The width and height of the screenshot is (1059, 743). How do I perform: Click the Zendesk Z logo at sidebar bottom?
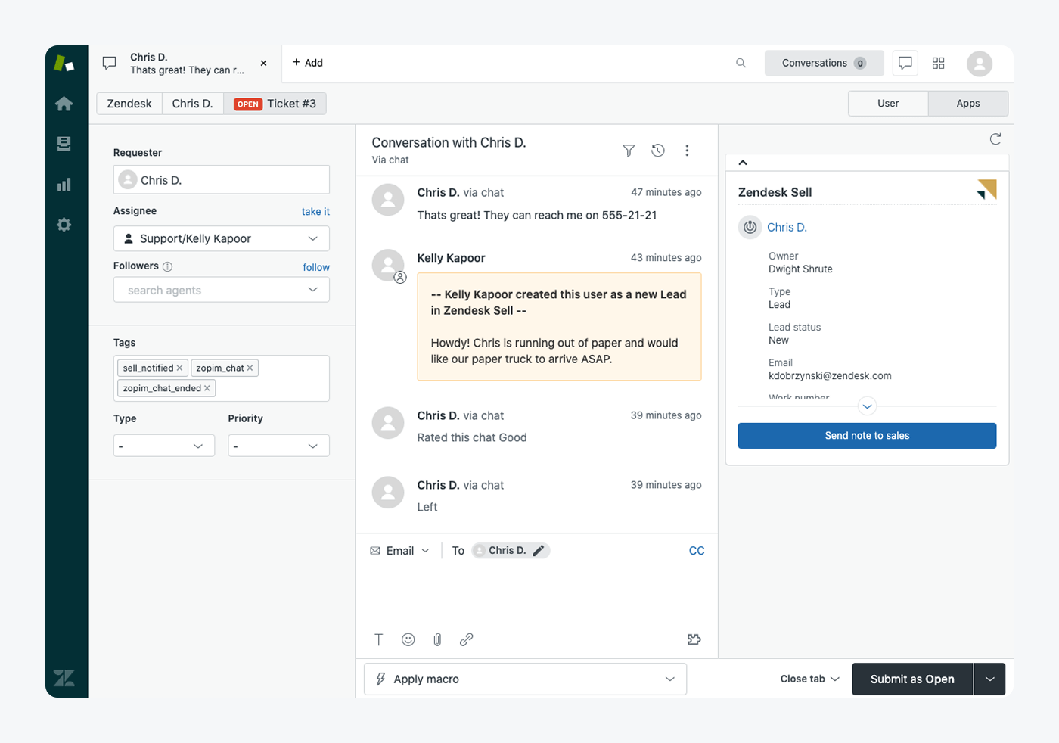(64, 678)
